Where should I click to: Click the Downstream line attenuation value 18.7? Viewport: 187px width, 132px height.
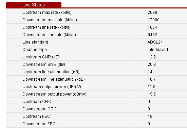pos(152,79)
